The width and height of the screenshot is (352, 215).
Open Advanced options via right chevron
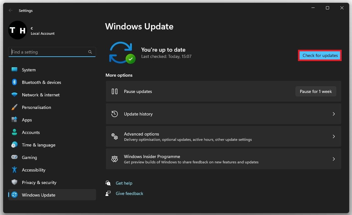(x=333, y=136)
